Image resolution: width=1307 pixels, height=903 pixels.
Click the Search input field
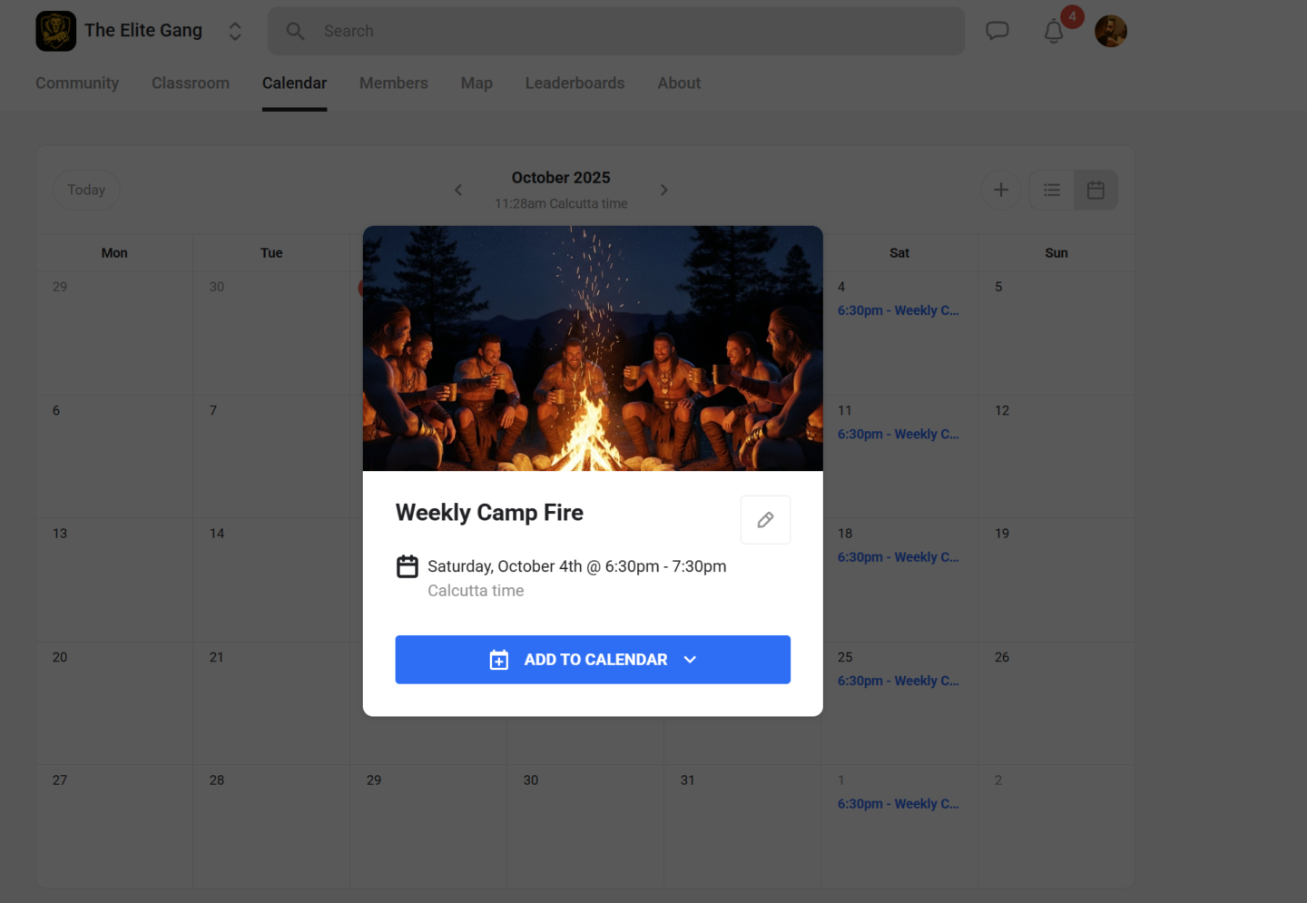tap(616, 31)
